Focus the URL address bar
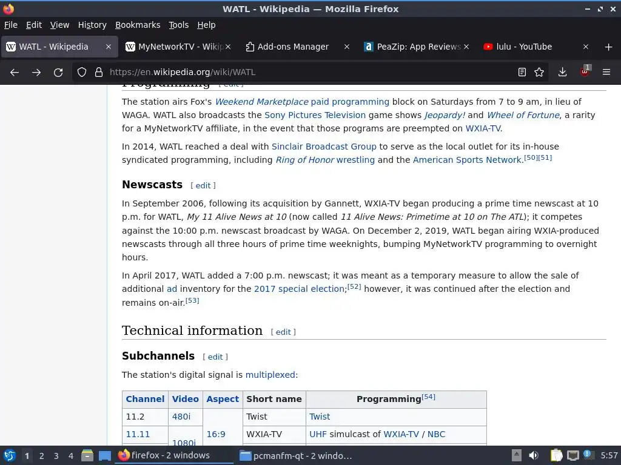 coord(309,73)
